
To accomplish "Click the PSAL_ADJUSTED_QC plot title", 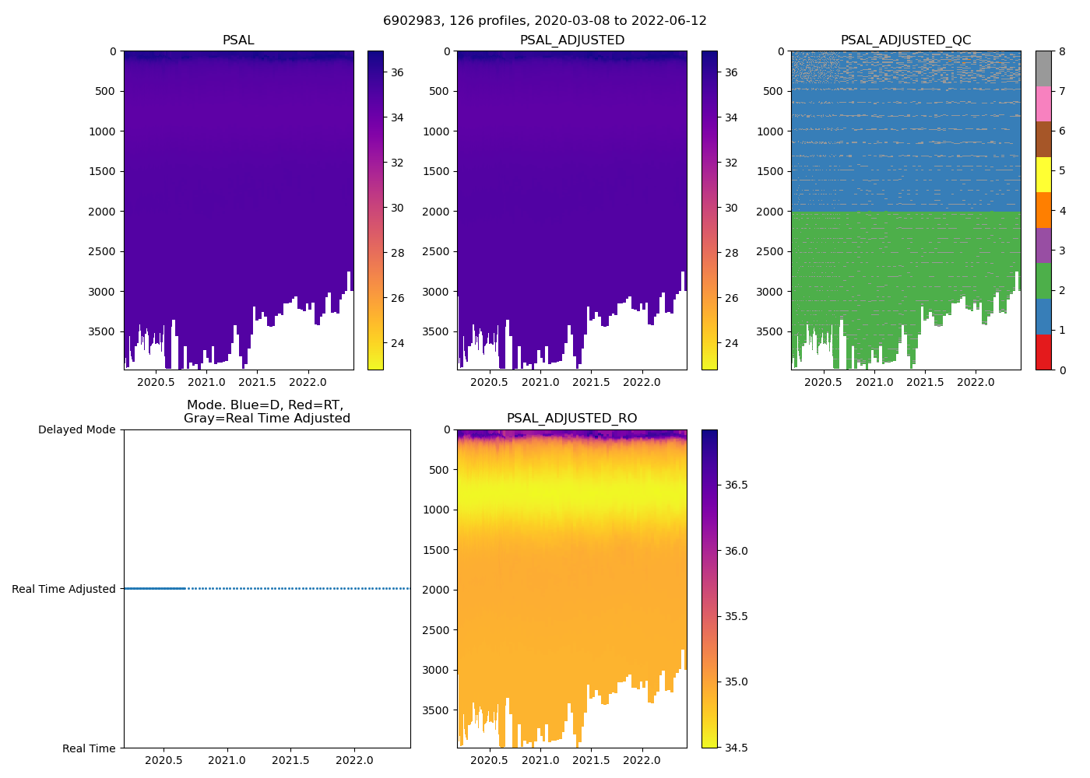I will click(905, 40).
